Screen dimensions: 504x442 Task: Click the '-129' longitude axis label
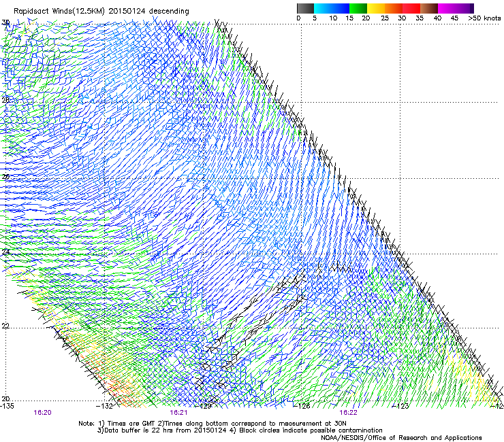[x=204, y=406]
